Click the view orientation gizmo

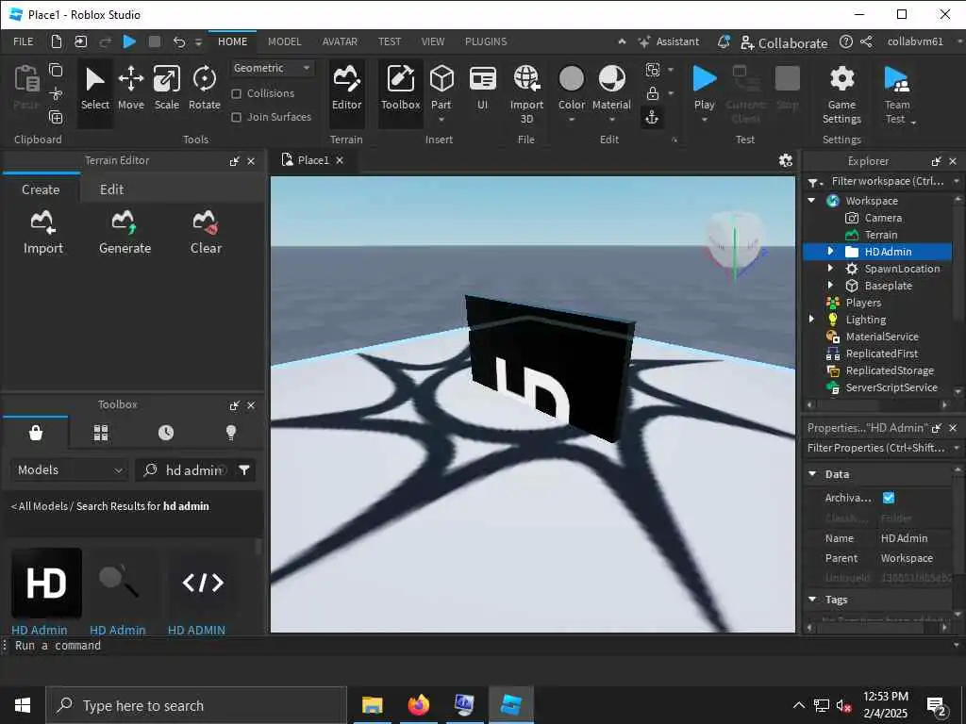point(735,243)
